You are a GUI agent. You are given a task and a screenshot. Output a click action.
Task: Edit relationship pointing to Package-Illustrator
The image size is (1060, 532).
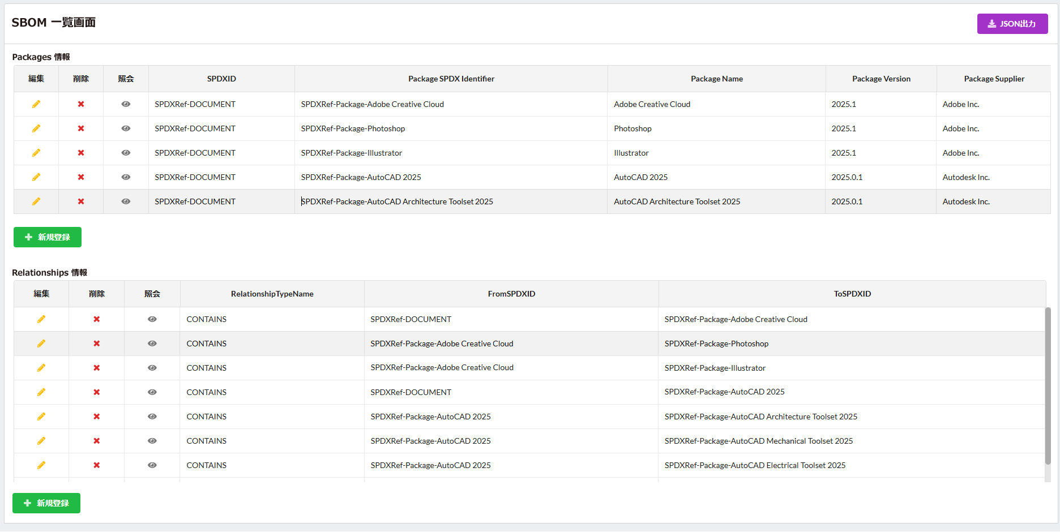click(x=41, y=368)
